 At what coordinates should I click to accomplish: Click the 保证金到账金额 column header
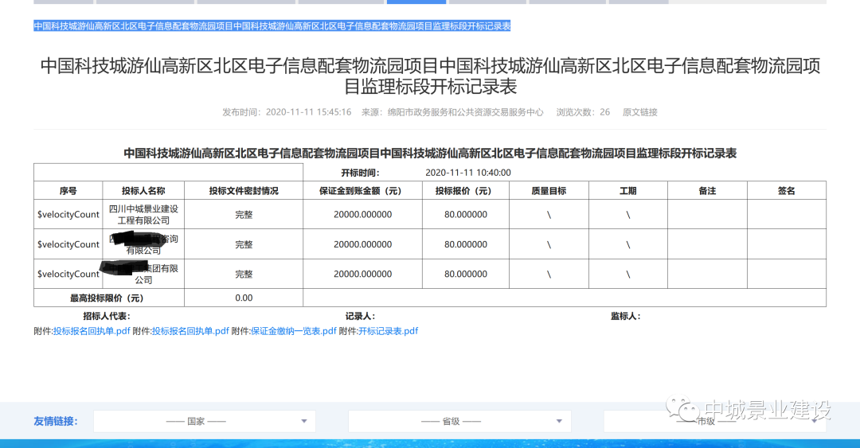(x=360, y=191)
